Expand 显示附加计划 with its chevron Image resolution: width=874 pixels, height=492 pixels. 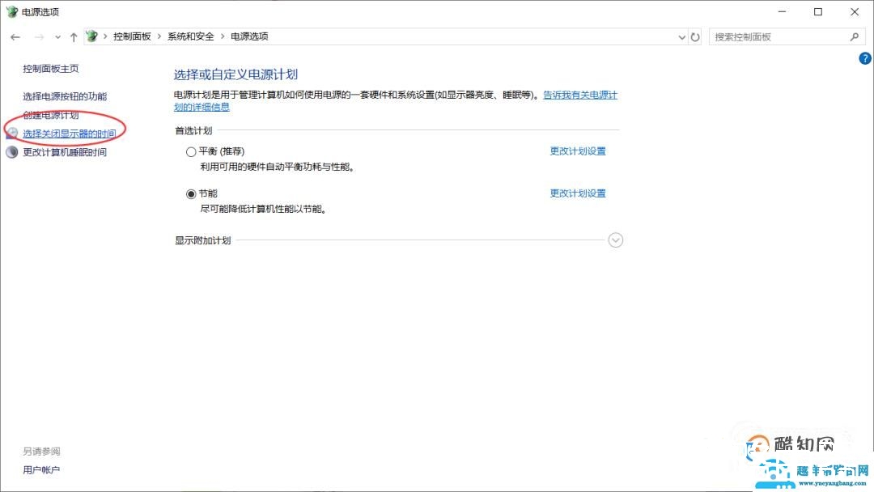(616, 240)
